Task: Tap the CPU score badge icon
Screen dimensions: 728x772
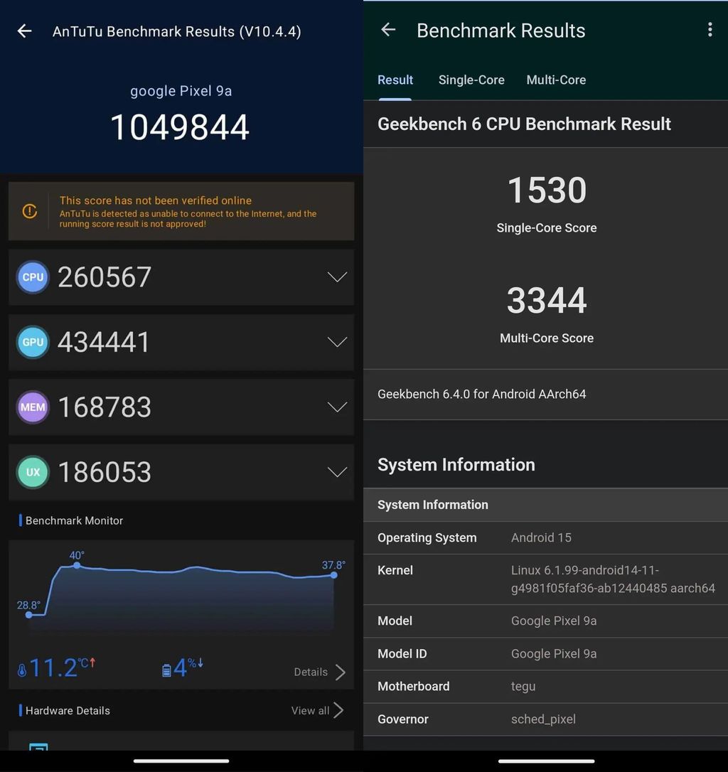Action: click(33, 277)
